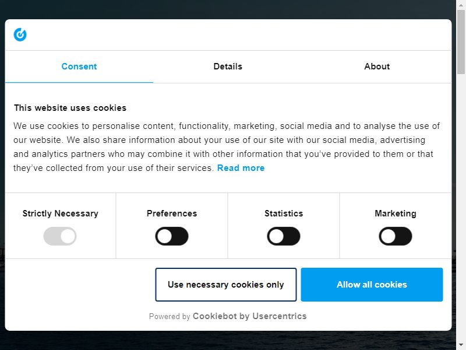
Task: Click the This website uses cookies heading
Action: (70, 108)
